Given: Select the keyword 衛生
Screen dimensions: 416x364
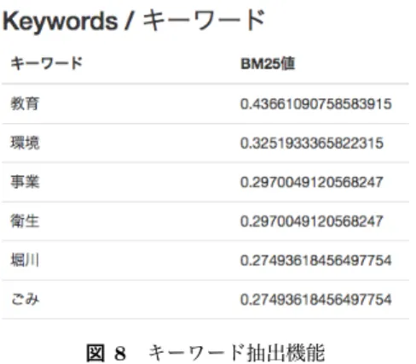Looking at the screenshot, I should click(25, 221).
